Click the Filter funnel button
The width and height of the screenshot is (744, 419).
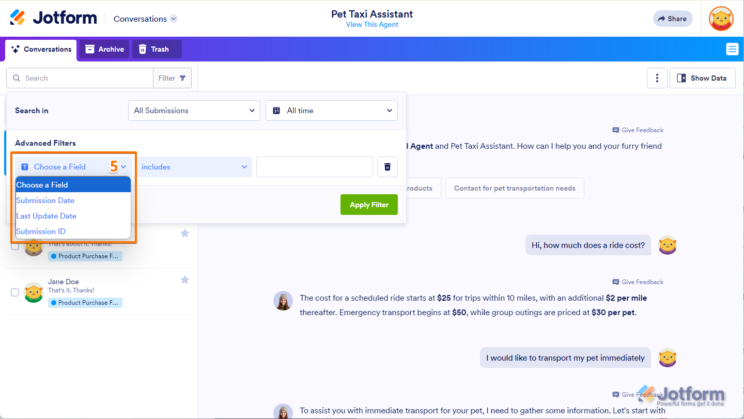click(x=173, y=78)
